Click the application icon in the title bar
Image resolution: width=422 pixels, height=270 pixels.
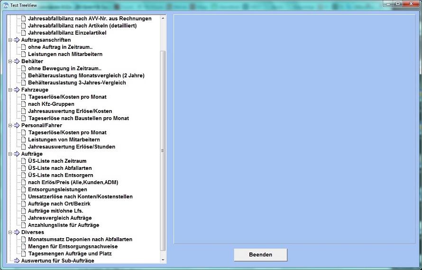click(x=6, y=5)
